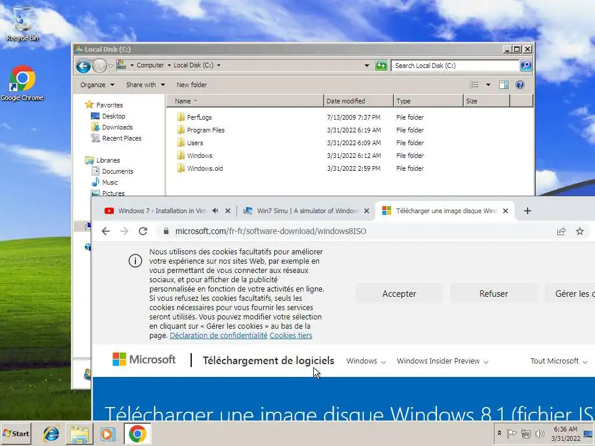This screenshot has width=595, height=446.
Task: Click Téléchargement de logiciels heading link
Action: [x=268, y=361]
